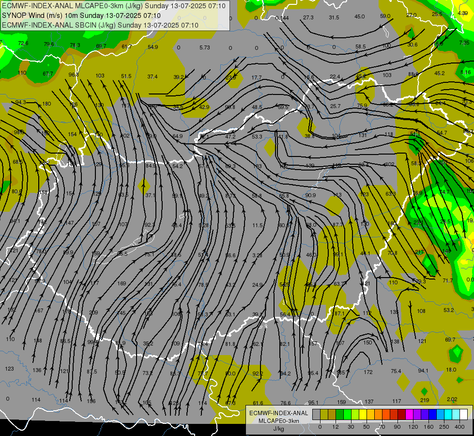Select the dark green legend swatch
Screen dimensions: 474x436
(340, 414)
